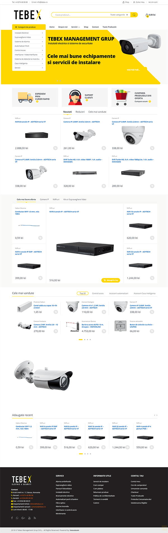Screen dimensions: 168x533
Task: Click the yellow search magnifier button
Action: [x=134, y=15]
